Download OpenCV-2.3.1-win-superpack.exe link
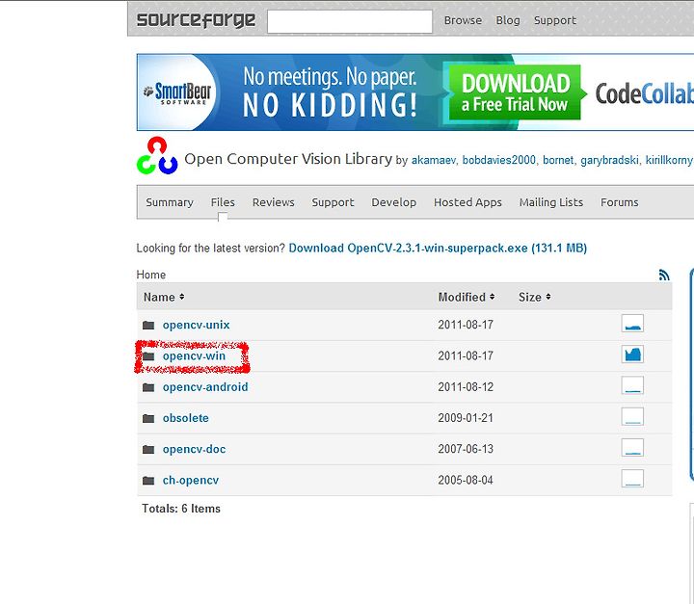Screen dimensions: 694x604 (438, 248)
